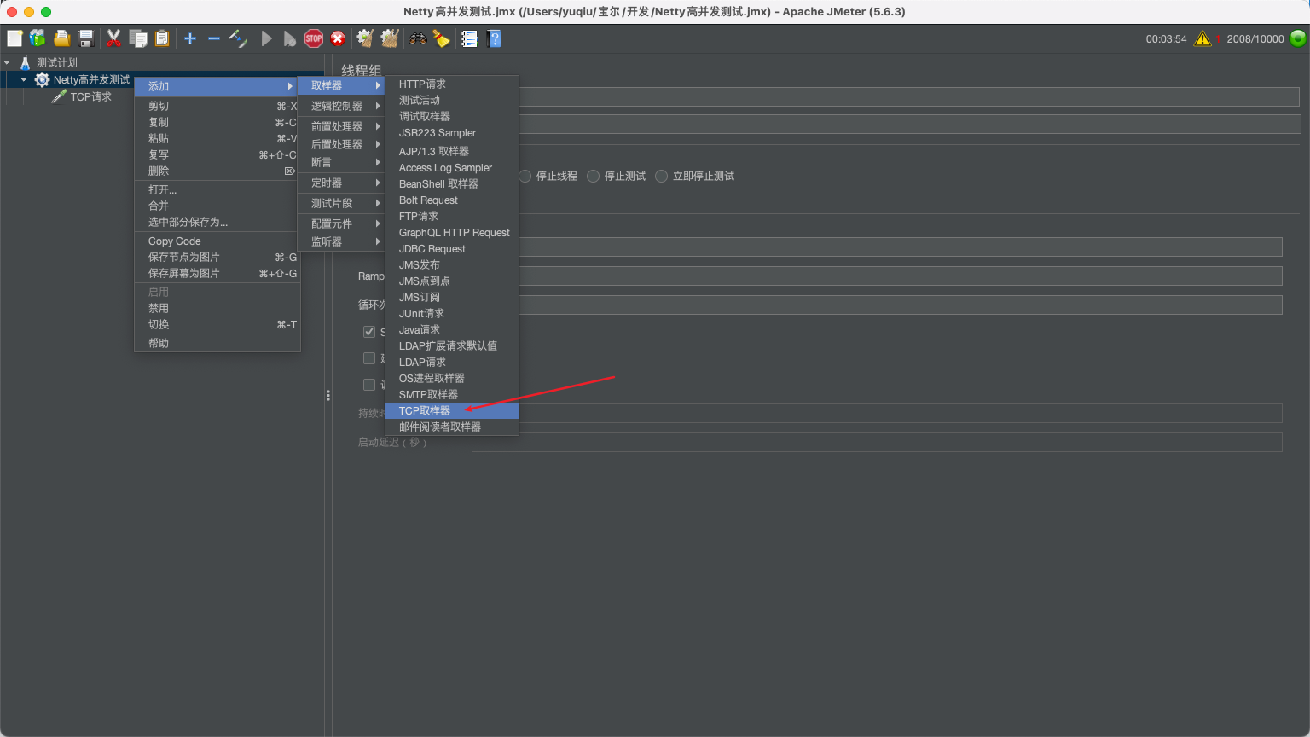
Task: Expand the 逻辑控制器 submenu
Action: pos(341,106)
